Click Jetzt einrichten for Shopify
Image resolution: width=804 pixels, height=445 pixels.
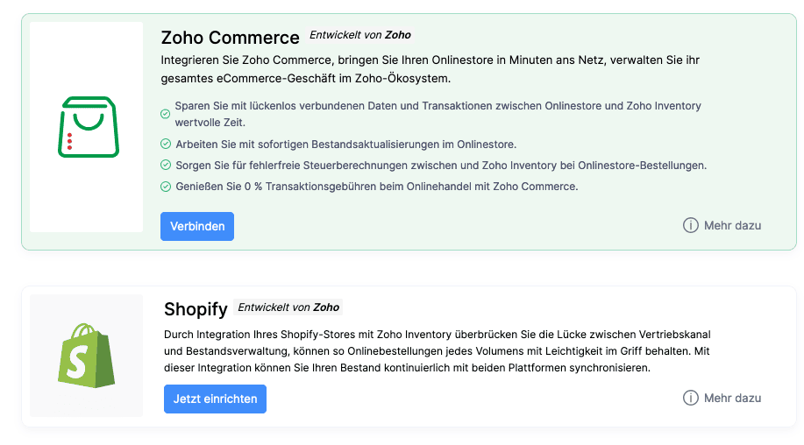point(215,399)
